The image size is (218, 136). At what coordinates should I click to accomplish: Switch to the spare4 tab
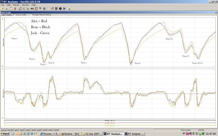[x=33, y=130]
